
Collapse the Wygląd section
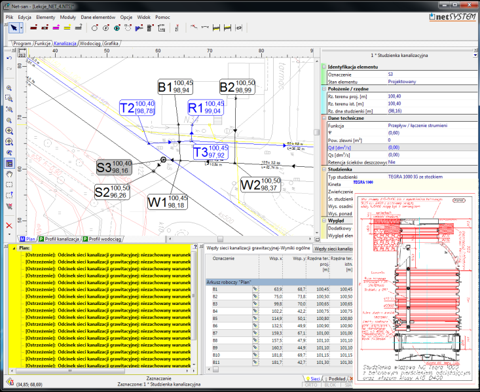tap(324, 221)
